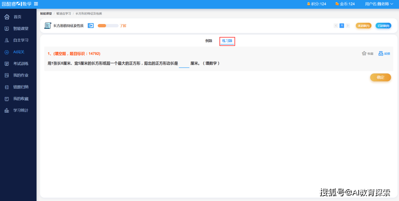Viewport: 399px width, 201px height.
Task: Click the AI闯关 badge icon
Action: click(7, 52)
